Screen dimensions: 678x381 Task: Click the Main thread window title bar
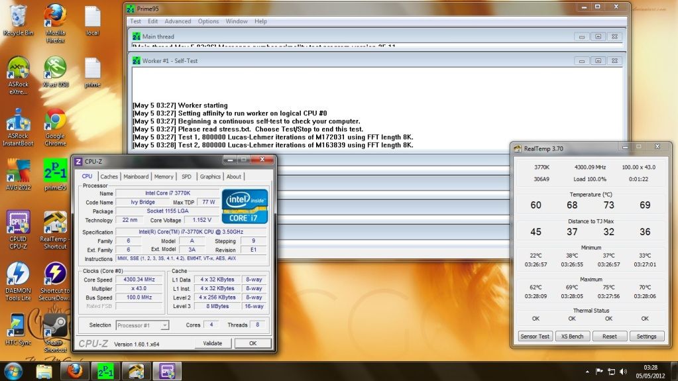376,36
